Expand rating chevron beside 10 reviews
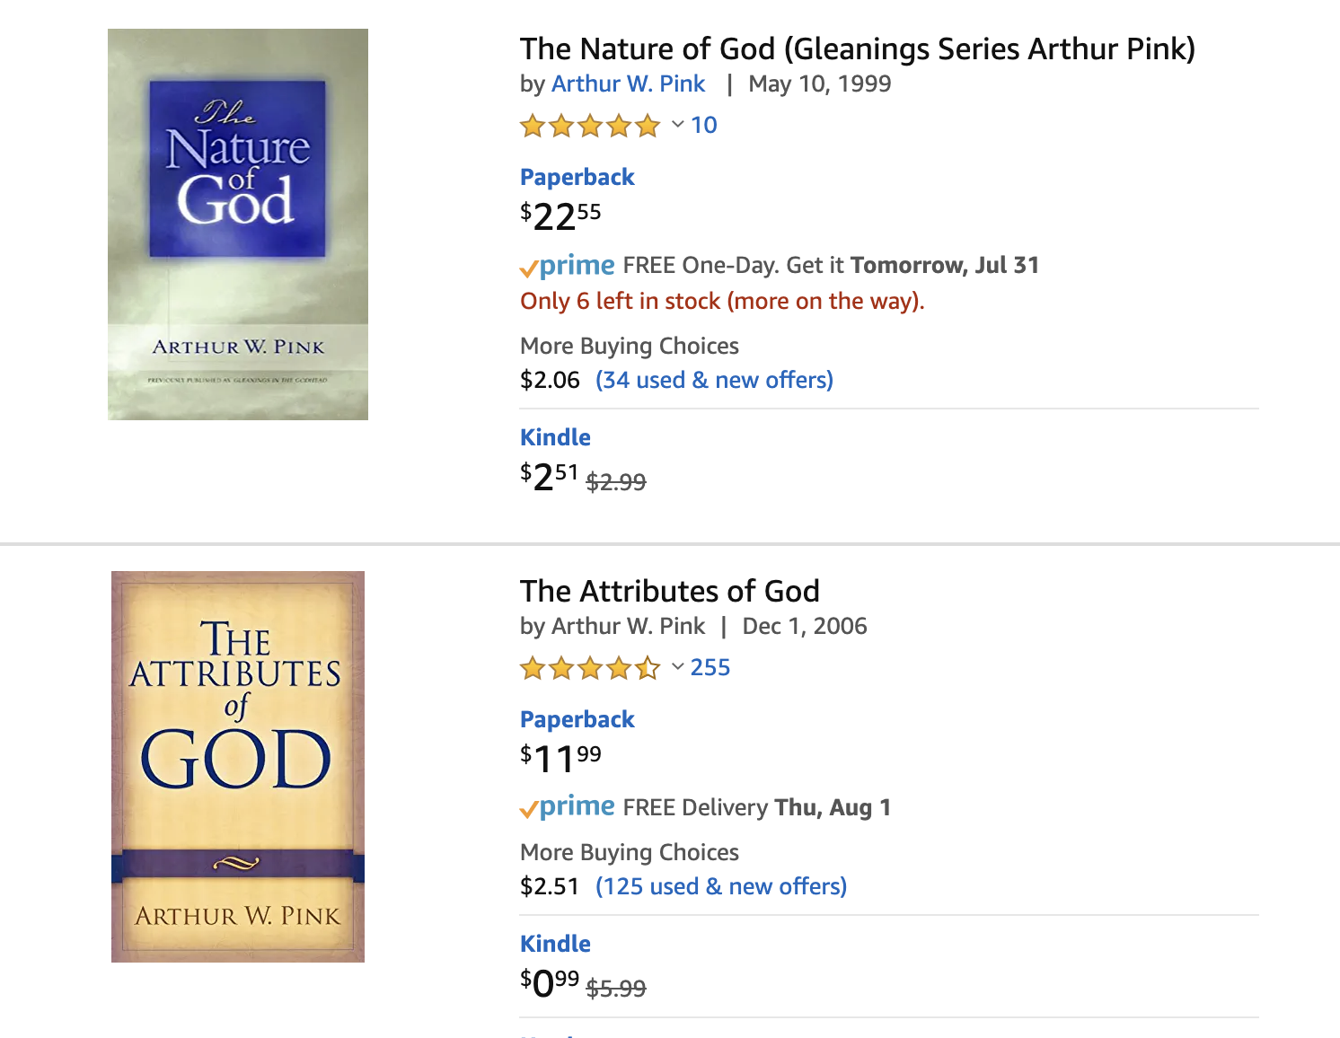 tap(678, 124)
